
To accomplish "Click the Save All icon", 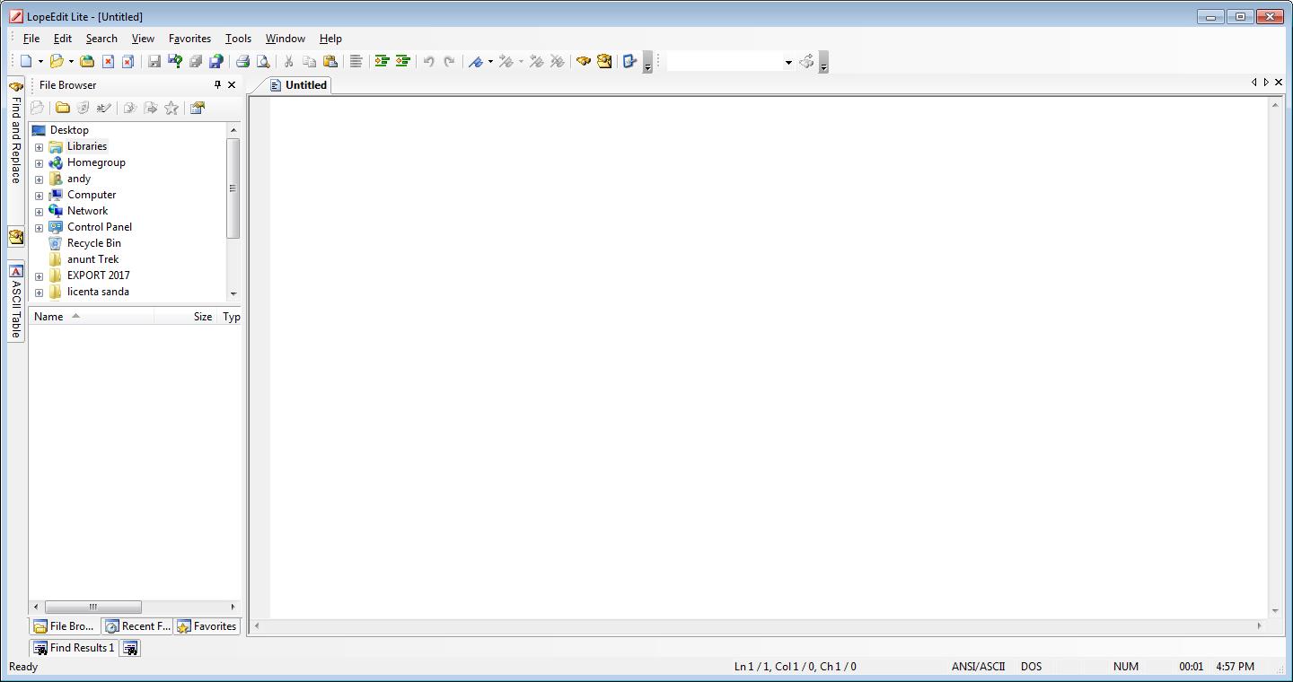I will pyautogui.click(x=196, y=61).
